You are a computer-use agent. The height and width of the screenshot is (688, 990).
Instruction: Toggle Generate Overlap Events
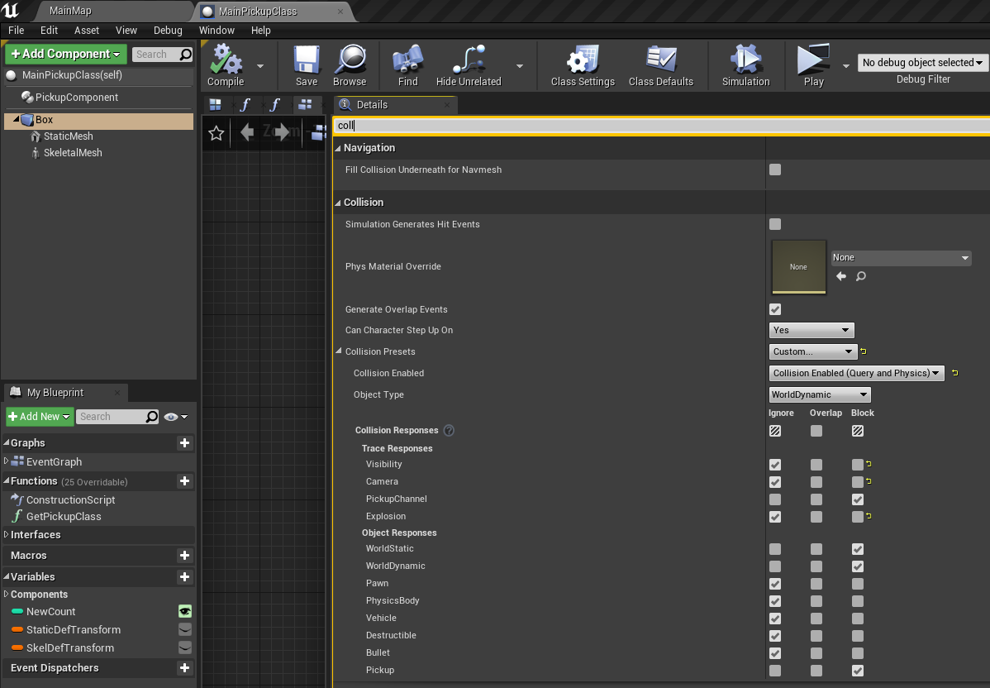click(x=774, y=308)
